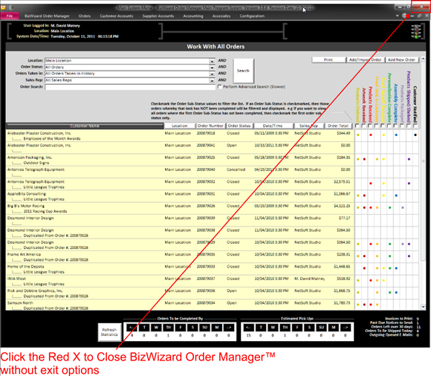This screenshot has width=431, height=376.
Task: Select Antonios Telegraph Equipment order 200879040
Action: coord(180,172)
